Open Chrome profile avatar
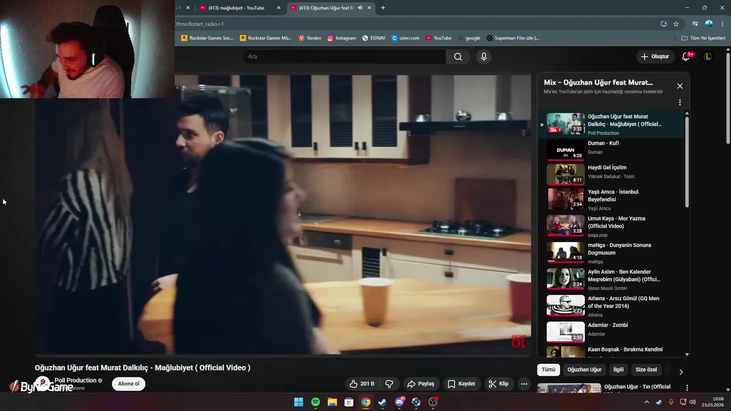 tap(709, 24)
